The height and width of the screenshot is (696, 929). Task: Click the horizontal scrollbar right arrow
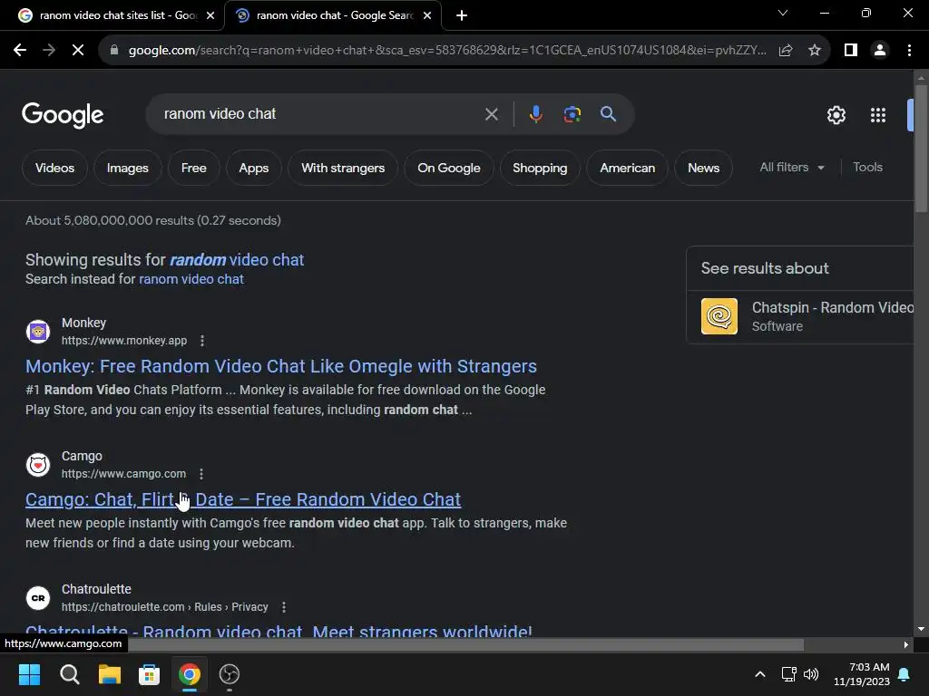coord(905,644)
